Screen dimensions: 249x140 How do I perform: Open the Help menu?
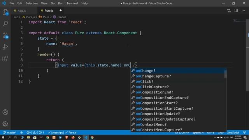coord(84,3)
